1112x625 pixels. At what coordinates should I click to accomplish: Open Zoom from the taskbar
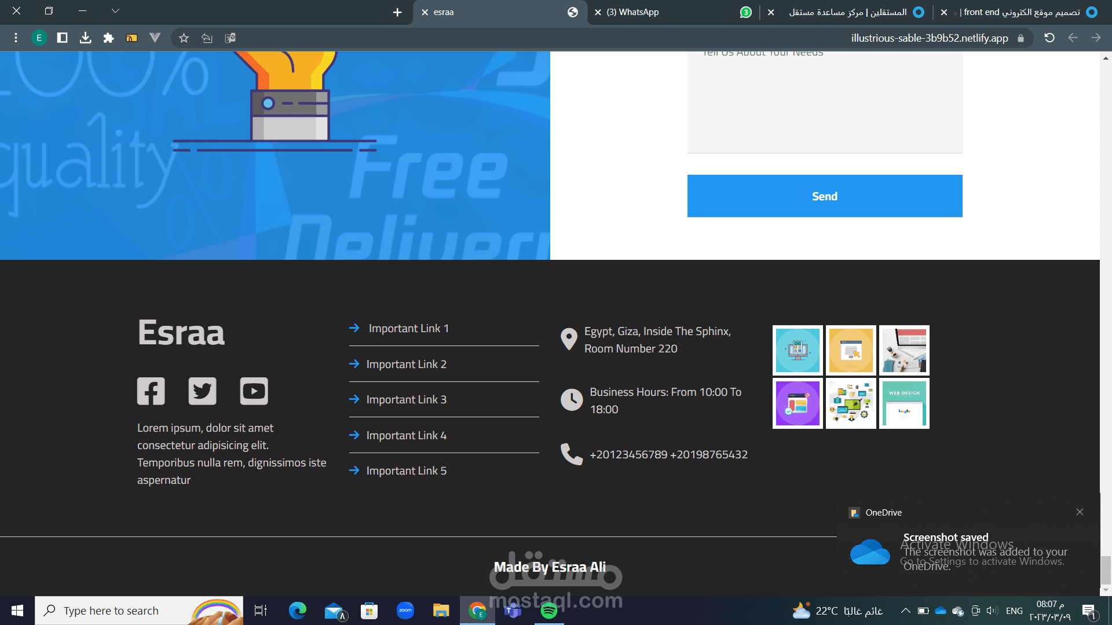coord(405,611)
